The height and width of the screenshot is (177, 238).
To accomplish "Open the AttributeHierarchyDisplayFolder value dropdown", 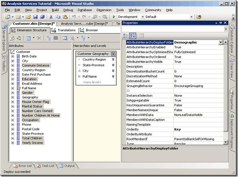I will pyautogui.click(x=220, y=42).
